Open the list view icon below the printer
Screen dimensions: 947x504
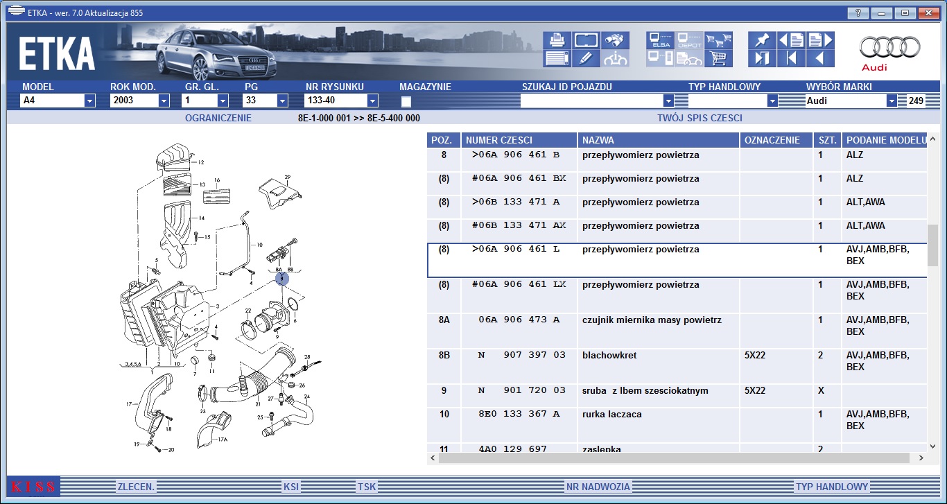coord(557,58)
